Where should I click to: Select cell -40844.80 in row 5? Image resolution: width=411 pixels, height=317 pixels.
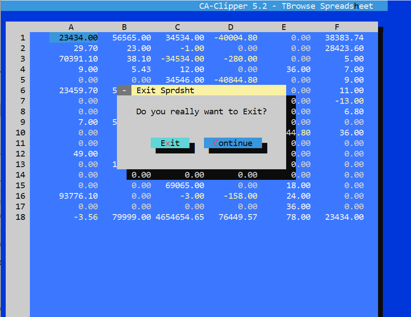pos(236,80)
